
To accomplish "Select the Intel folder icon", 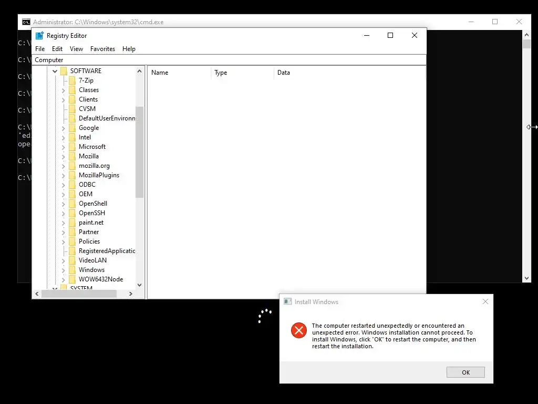I will point(72,137).
